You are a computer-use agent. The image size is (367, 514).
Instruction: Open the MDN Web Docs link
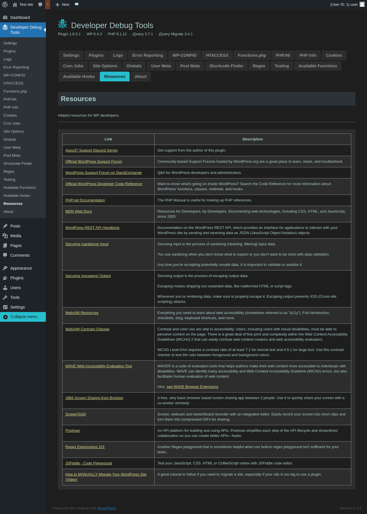tap(79, 211)
